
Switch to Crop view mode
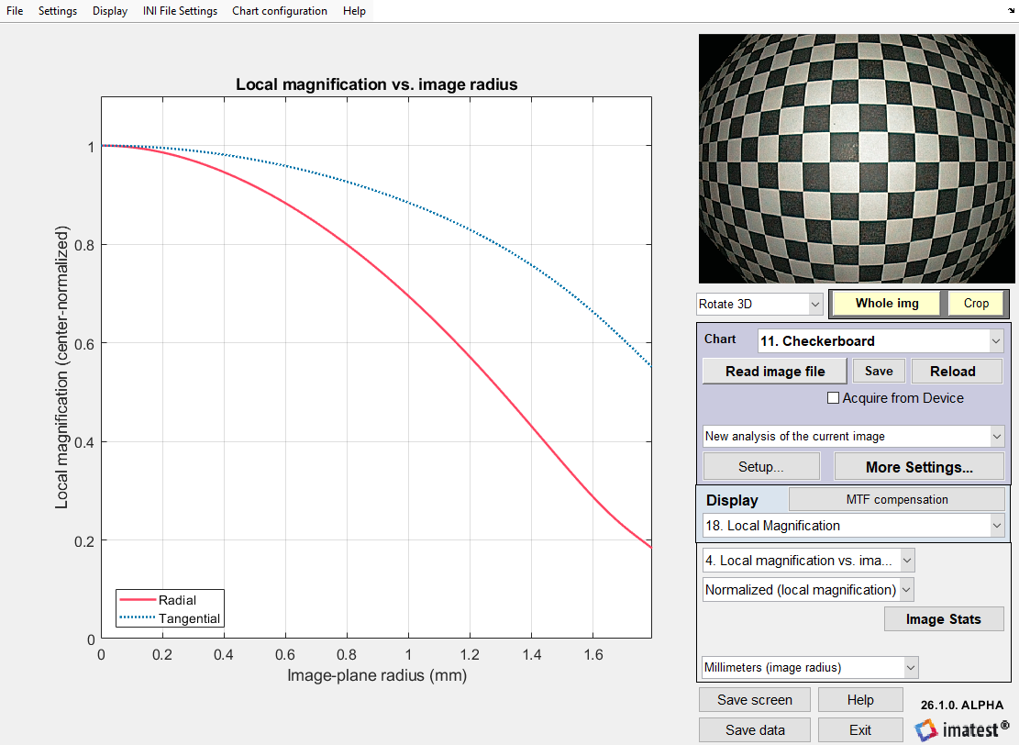tap(976, 304)
